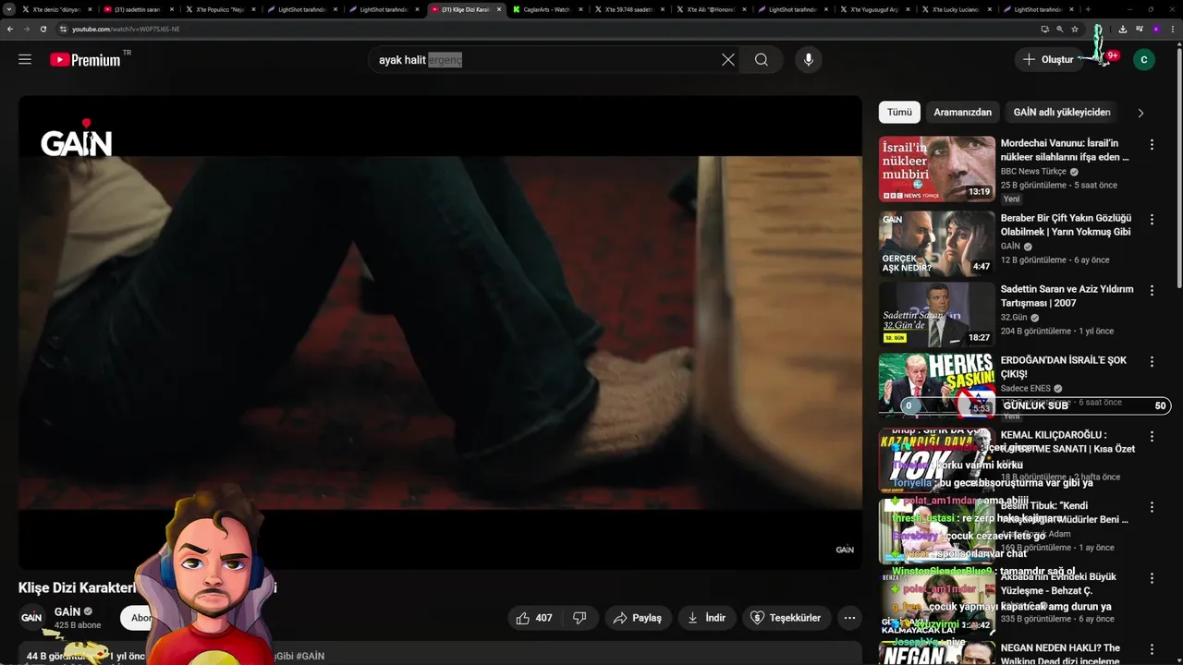This screenshot has height=665, width=1183.
Task: Open options for Akbaba'nın Evindeki video
Action: tap(1152, 578)
